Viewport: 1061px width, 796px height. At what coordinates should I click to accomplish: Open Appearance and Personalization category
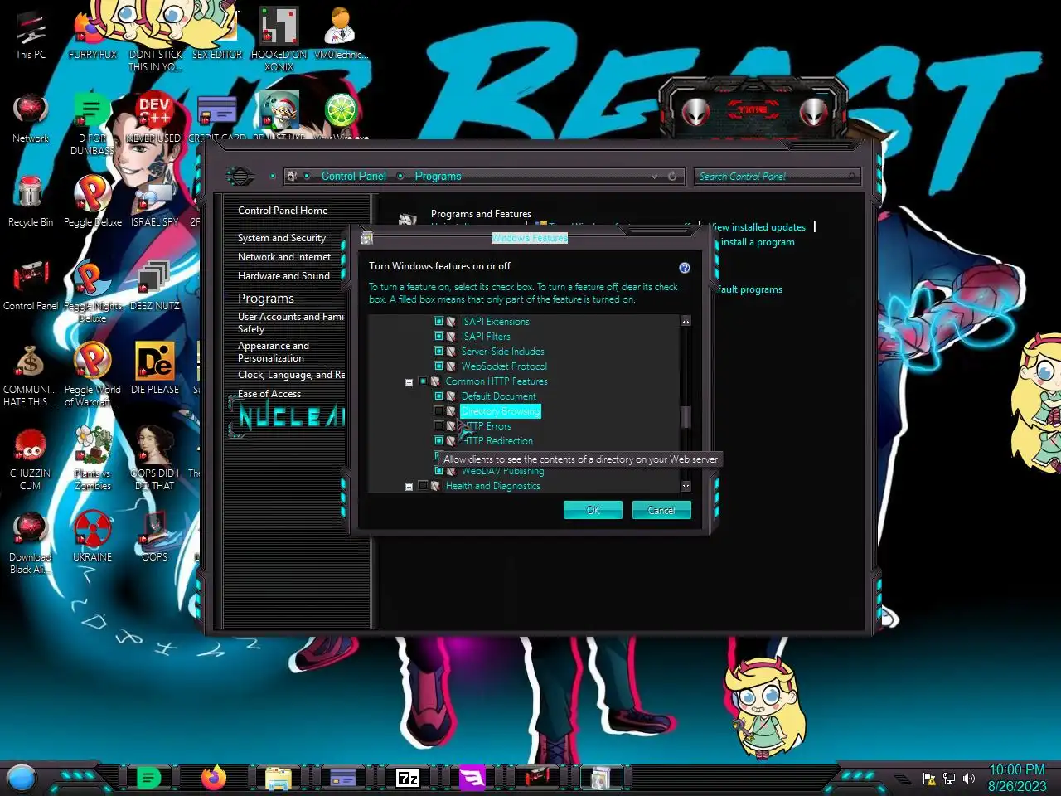[x=274, y=352]
